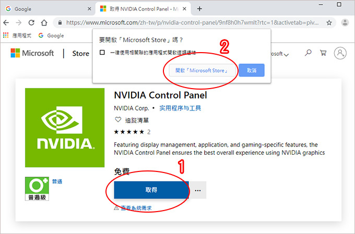Click the Open Microsoft Store dialog button
The image size is (355, 234).
tap(202, 70)
